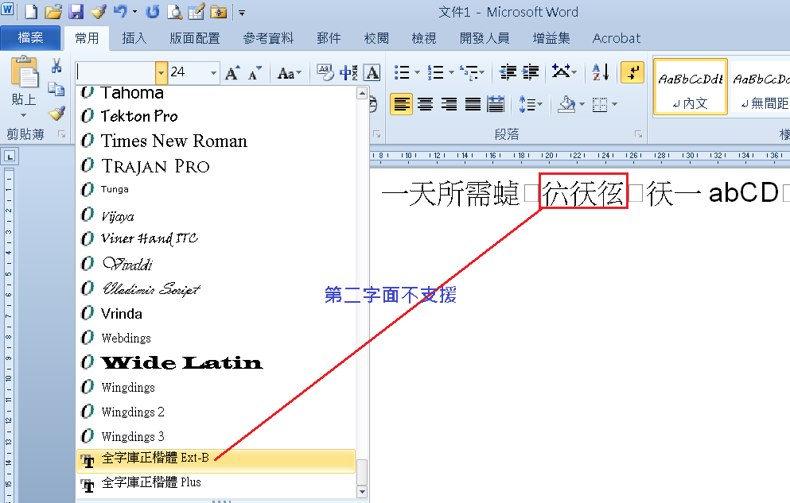
Task: Switch to the 校閱 tab
Action: tap(376, 38)
